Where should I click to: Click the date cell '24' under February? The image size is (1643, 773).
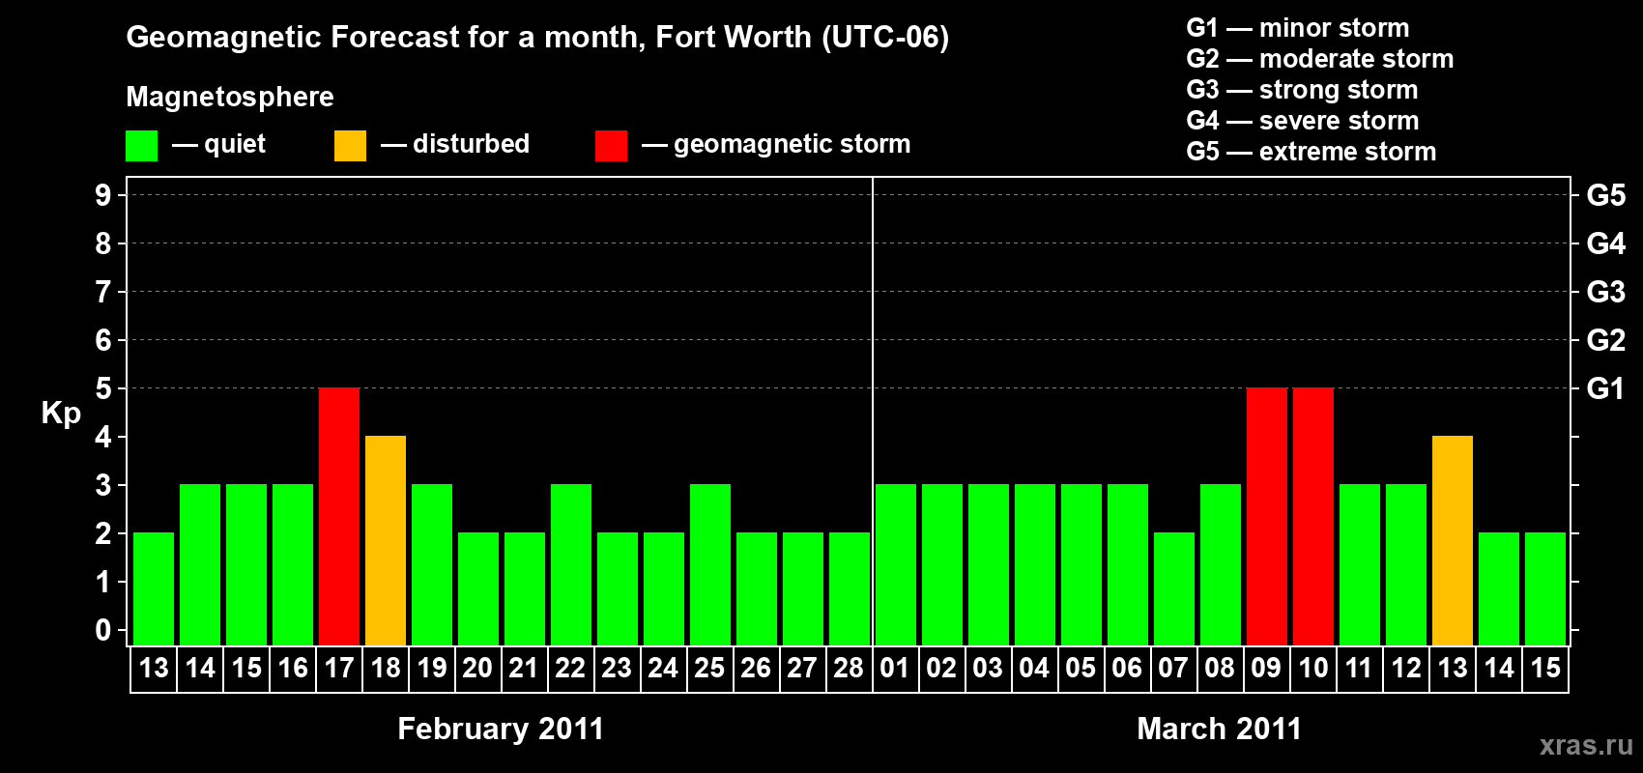664,669
